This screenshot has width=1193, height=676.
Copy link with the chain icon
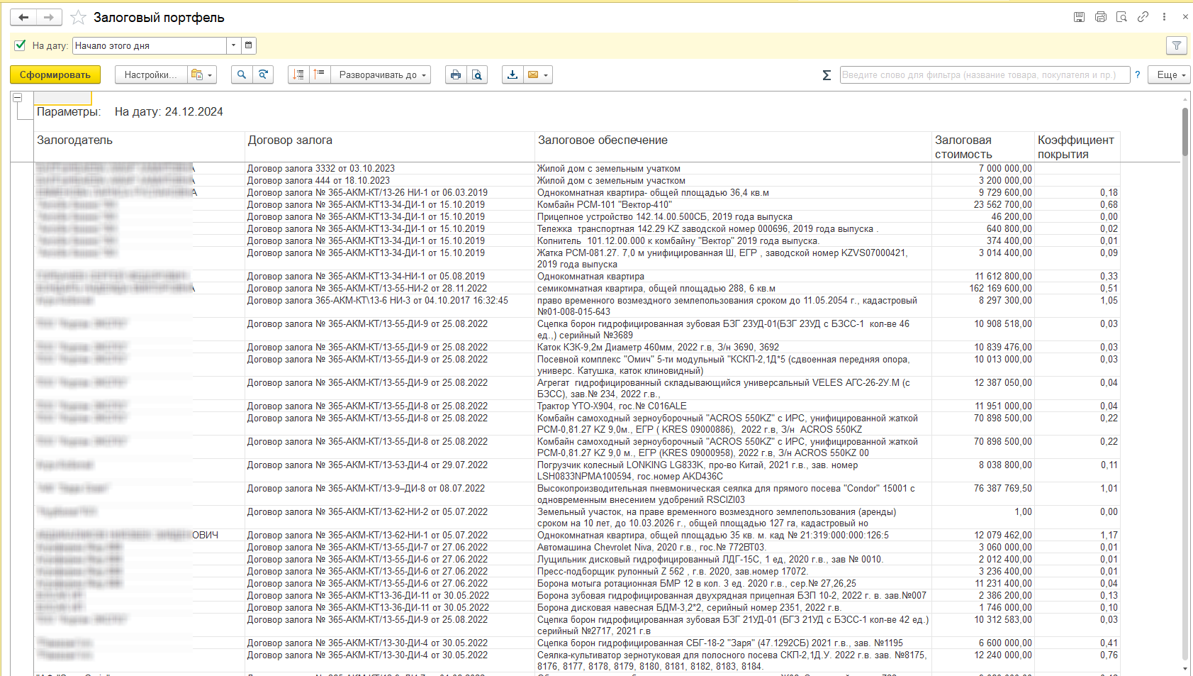[x=1143, y=17]
